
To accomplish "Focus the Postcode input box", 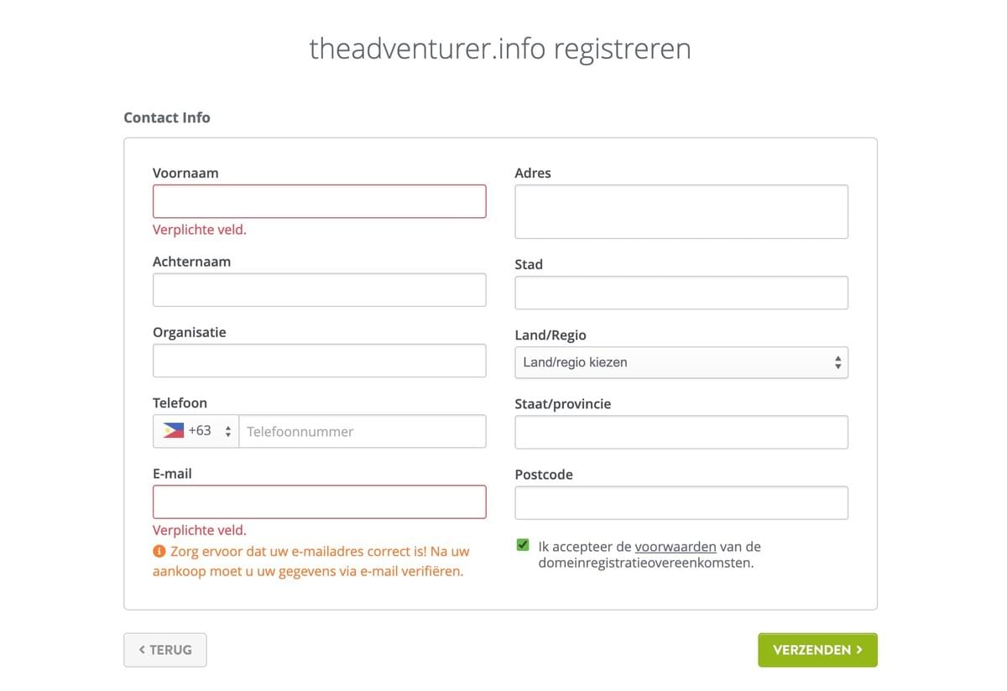I will [x=681, y=501].
